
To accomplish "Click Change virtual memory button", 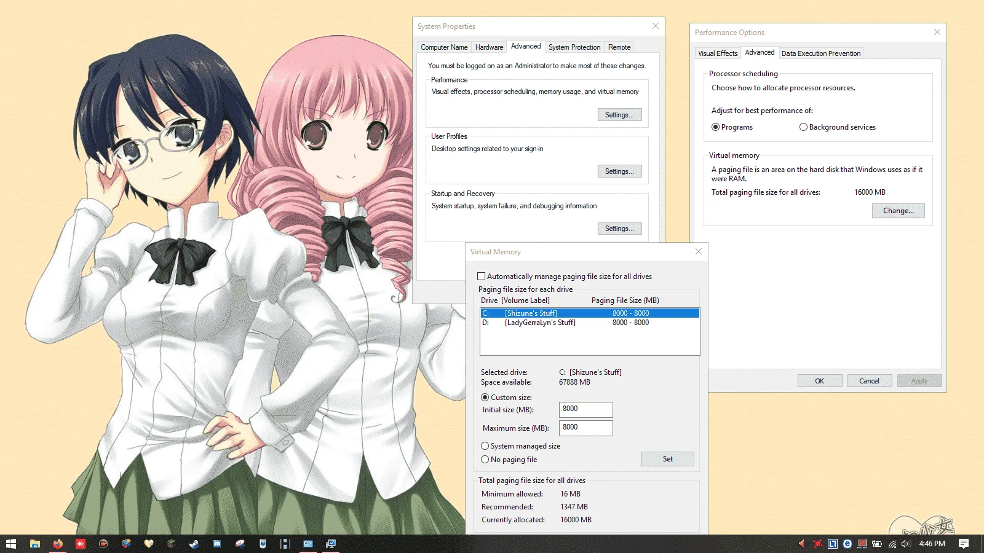I will [898, 211].
